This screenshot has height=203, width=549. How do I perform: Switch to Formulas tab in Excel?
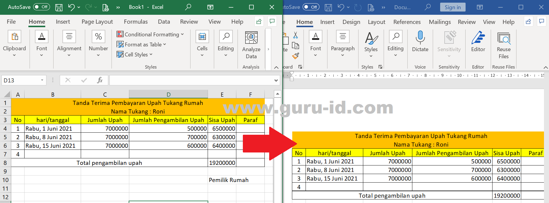click(x=135, y=22)
